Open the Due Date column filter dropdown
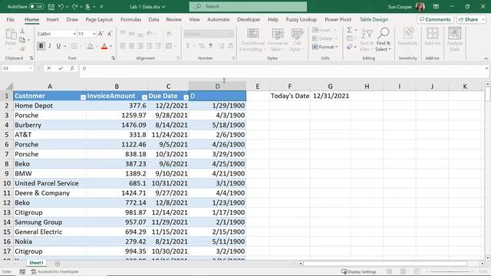The width and height of the screenshot is (491, 276). pyautogui.click(x=186, y=97)
